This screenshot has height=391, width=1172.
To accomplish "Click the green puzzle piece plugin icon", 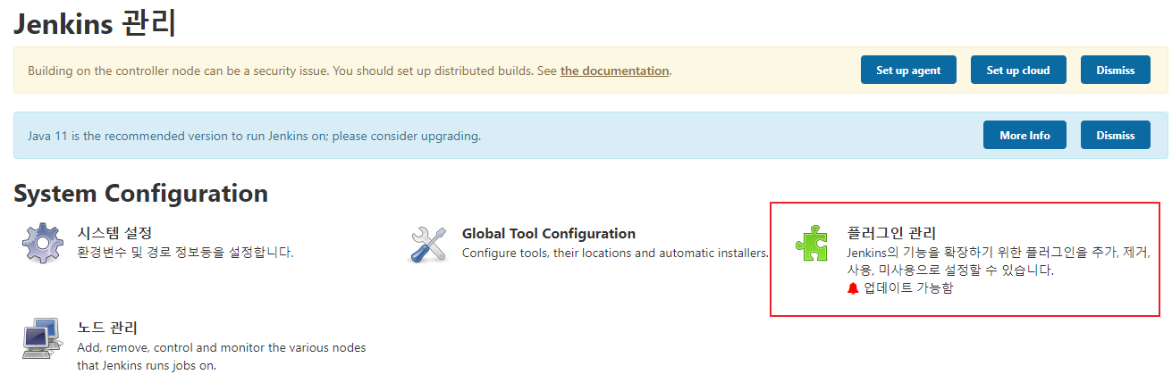I will point(814,243).
